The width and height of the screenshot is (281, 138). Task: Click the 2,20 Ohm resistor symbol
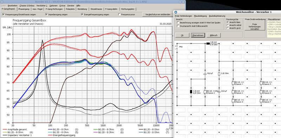(x=219, y=74)
